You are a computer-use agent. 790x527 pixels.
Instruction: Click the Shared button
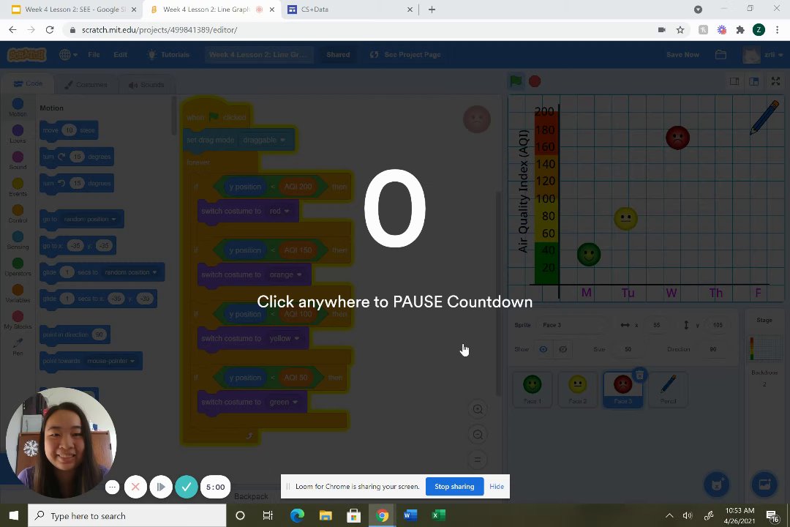click(337, 54)
